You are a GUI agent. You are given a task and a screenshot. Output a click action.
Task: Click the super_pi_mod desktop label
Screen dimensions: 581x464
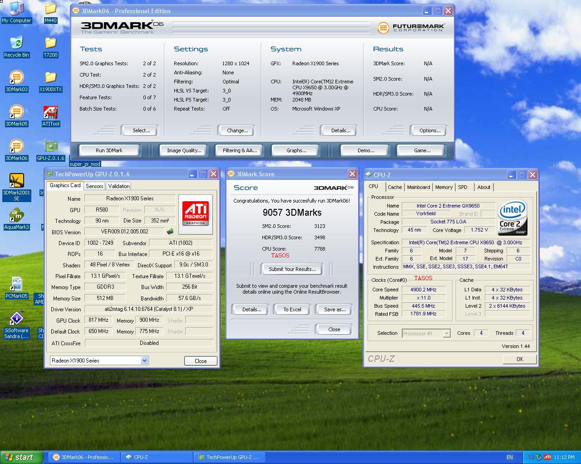(85, 164)
